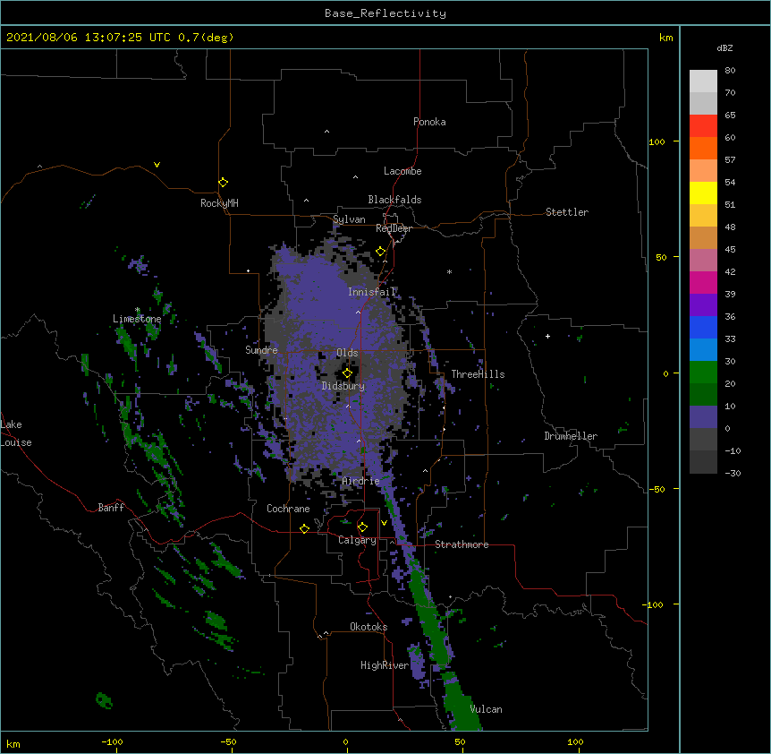771x754 pixels.
Task: Click the Limestone label
Action: point(137,319)
